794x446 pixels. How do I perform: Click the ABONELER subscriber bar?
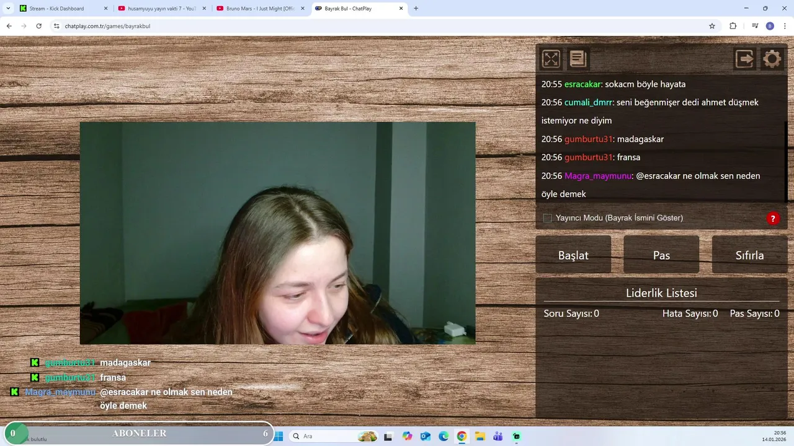[x=139, y=433]
